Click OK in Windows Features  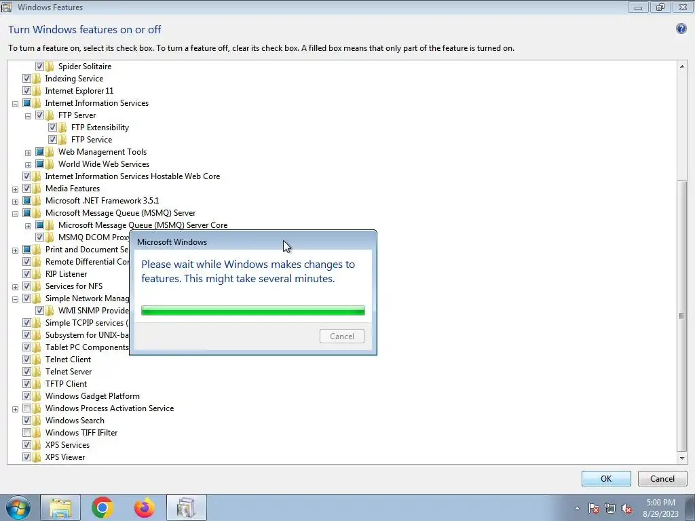point(606,478)
